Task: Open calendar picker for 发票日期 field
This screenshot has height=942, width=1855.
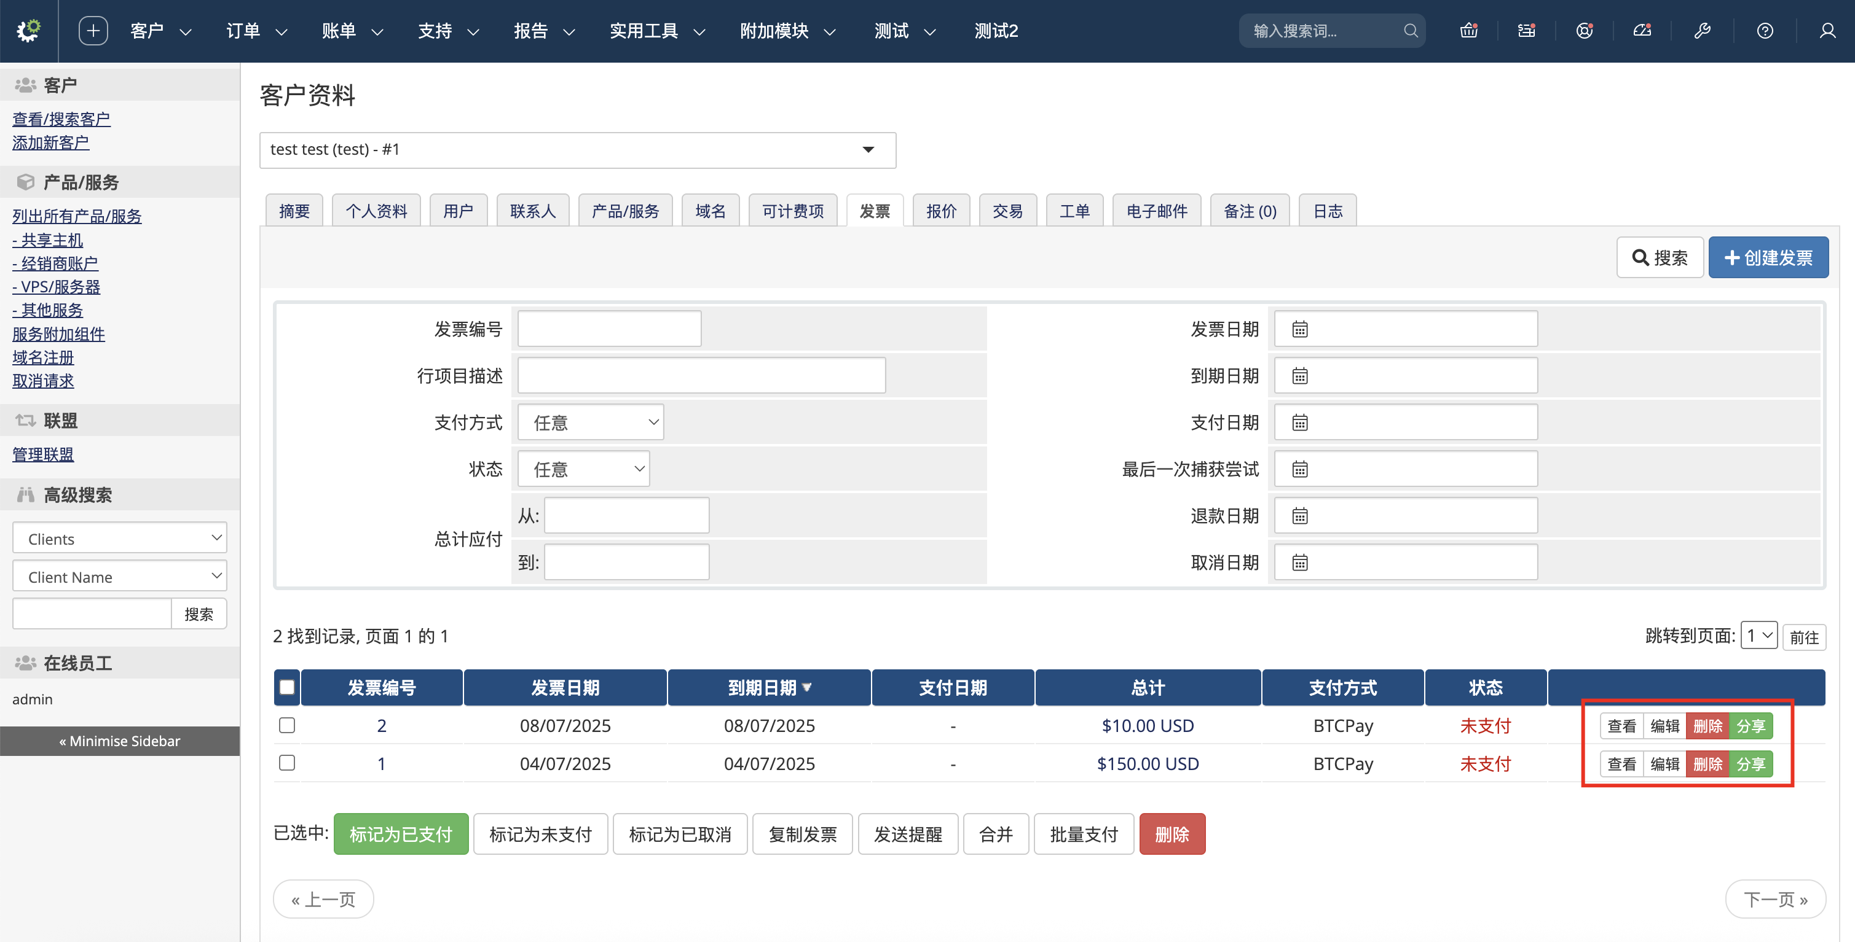Action: (x=1299, y=330)
